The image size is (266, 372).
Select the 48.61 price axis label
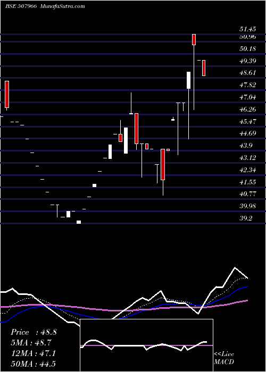click(x=248, y=73)
